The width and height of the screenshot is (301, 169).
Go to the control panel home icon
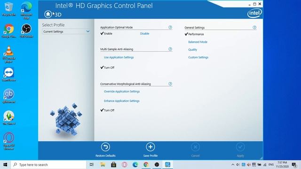[x=48, y=14]
